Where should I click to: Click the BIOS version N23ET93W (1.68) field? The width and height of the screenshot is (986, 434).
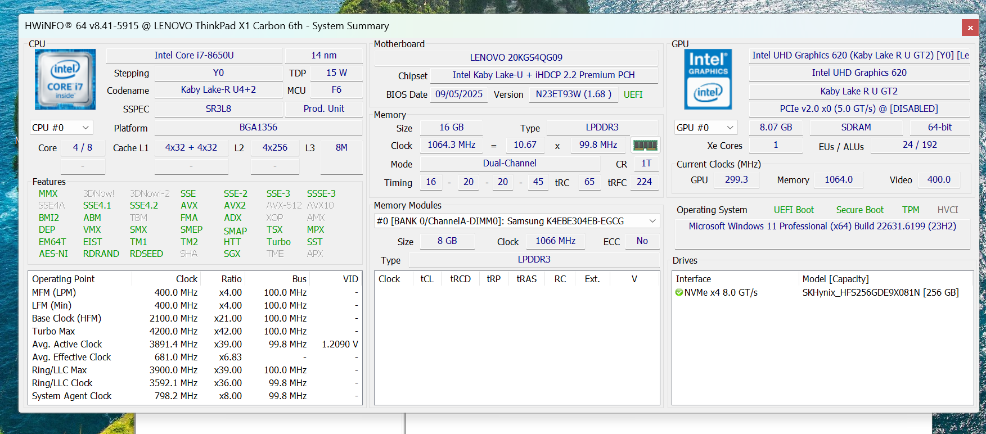[574, 94]
